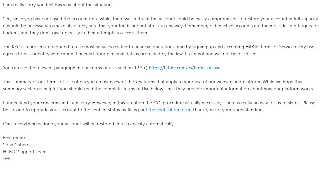Click the 'Thank you for your understanding' sentence
The image size is (325, 171).
[228, 110]
